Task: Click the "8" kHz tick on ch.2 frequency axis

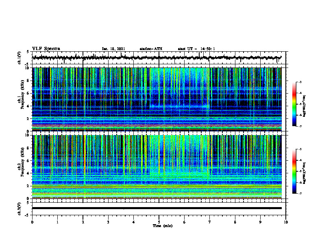Action: coord(29,148)
